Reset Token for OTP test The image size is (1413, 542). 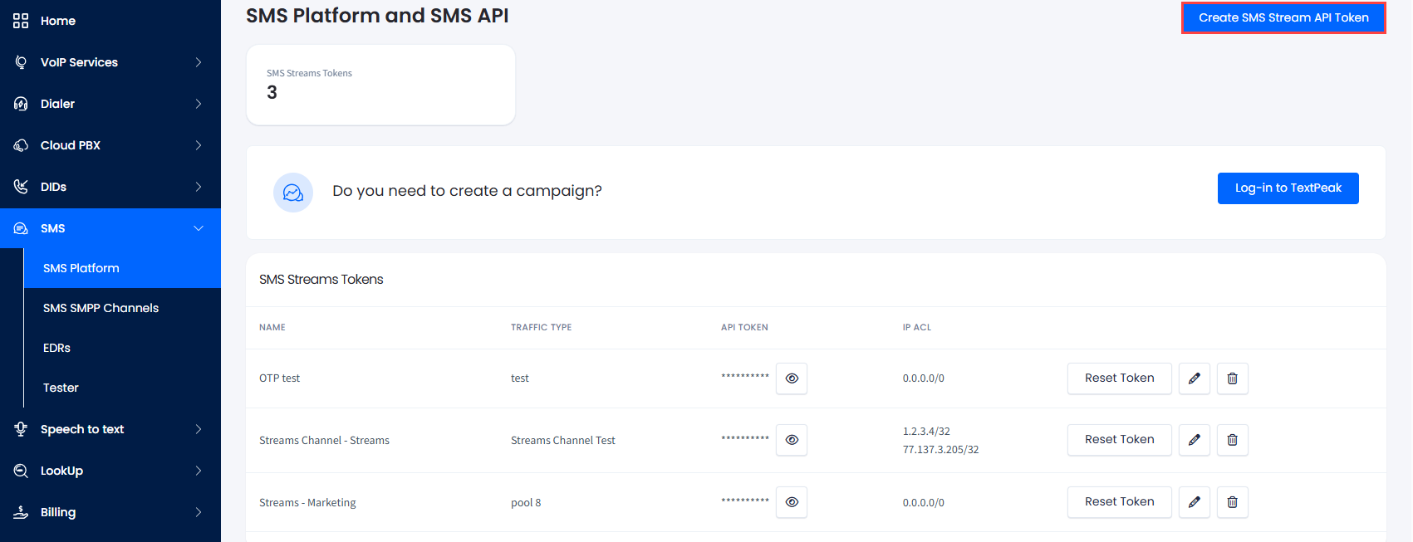[1120, 378]
